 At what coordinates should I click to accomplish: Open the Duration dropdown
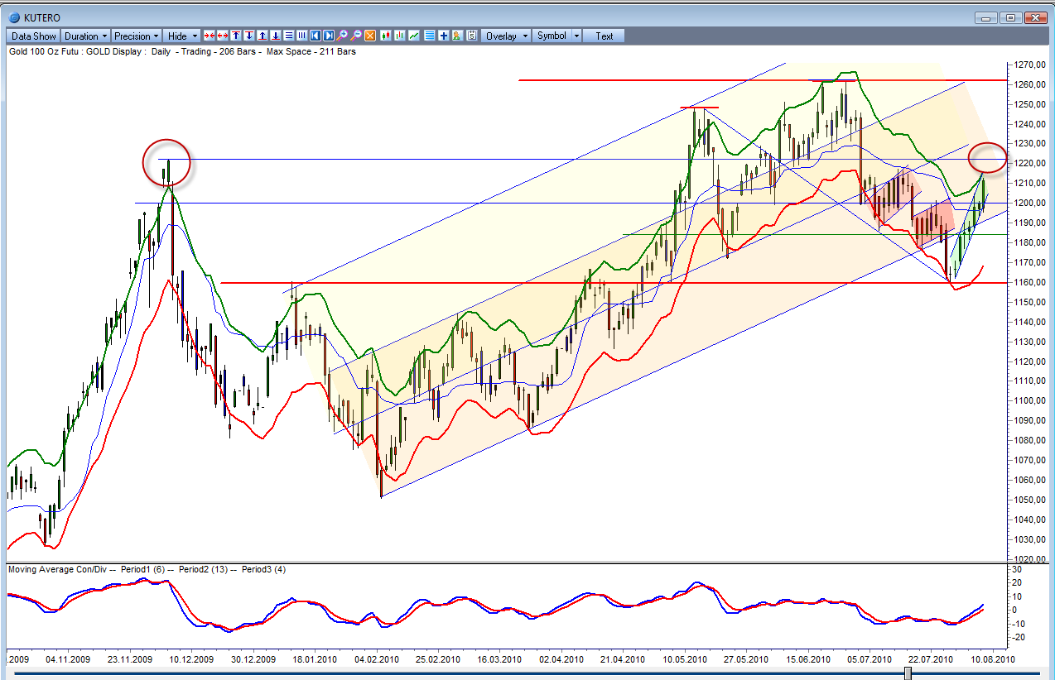[85, 36]
